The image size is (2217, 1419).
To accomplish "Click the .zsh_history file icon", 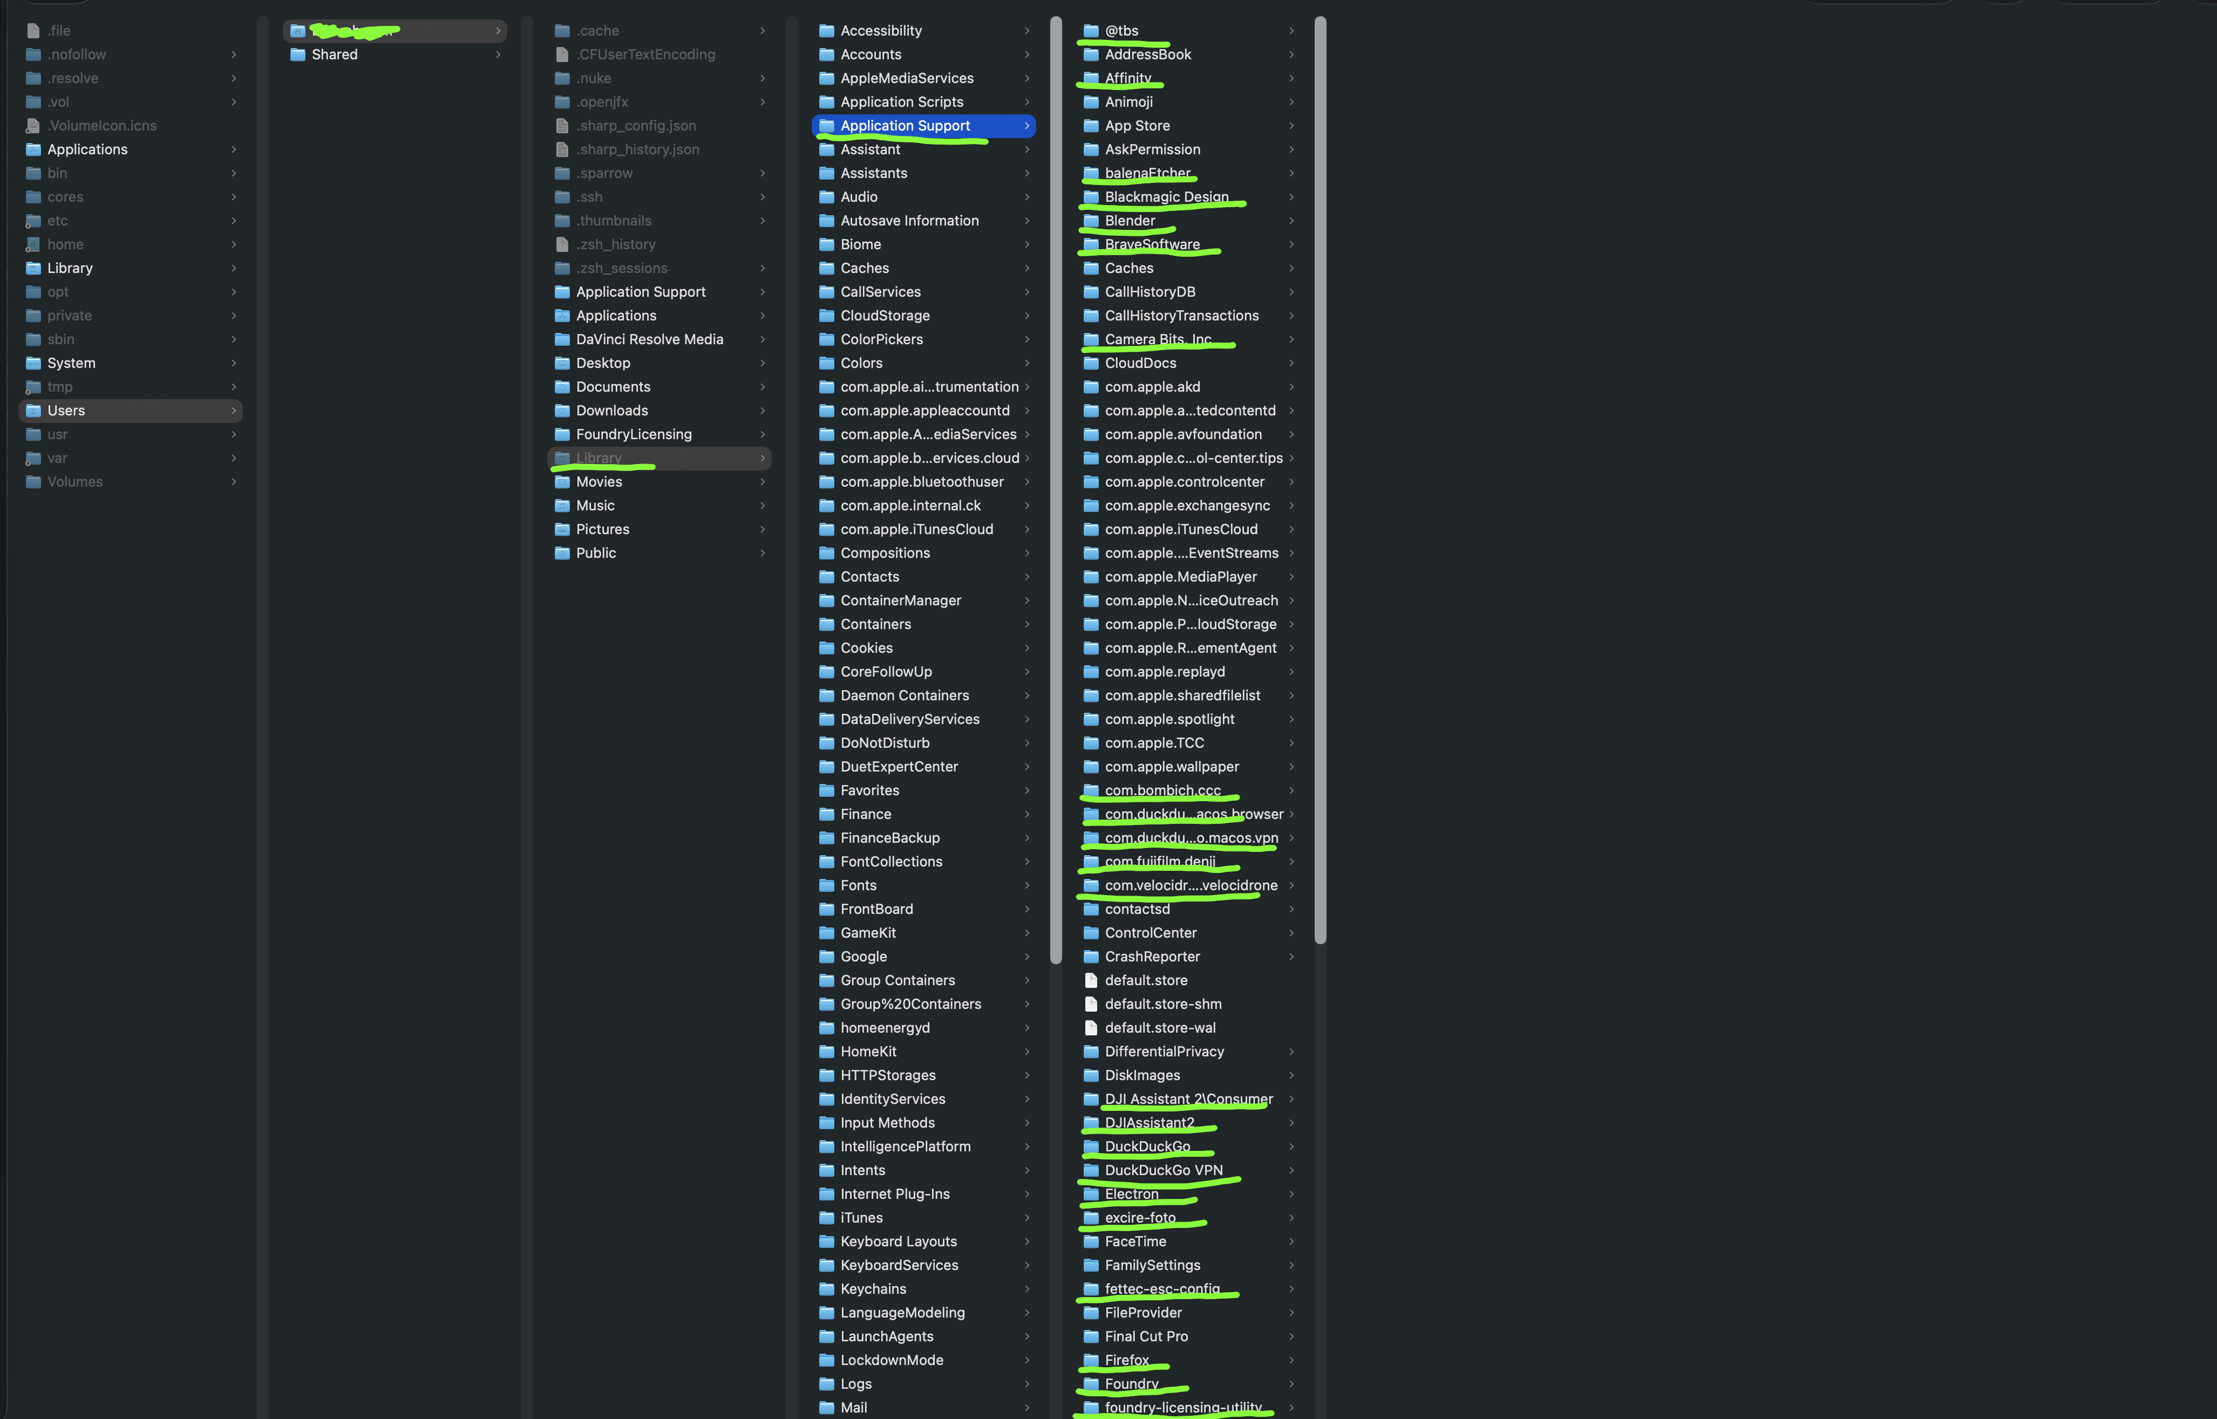I will point(562,244).
